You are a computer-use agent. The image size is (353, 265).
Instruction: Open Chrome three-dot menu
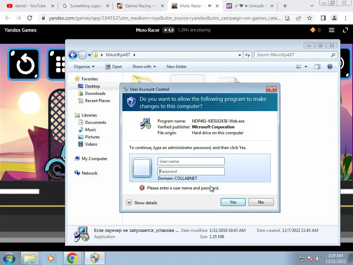coord(345,18)
